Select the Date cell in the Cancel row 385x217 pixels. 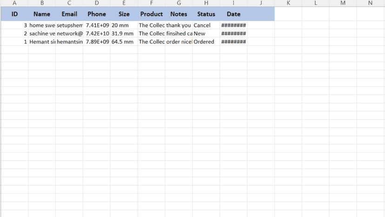coord(233,25)
